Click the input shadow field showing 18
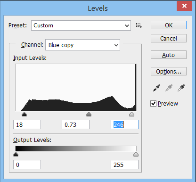Image resolution: width=196 pixels, height=182 pixels. pos(27,124)
